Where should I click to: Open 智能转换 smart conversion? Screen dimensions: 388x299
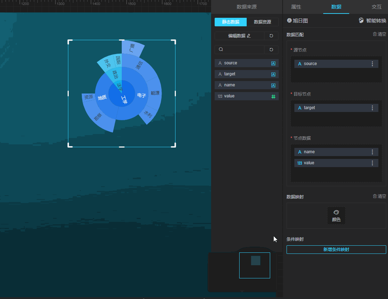click(372, 21)
